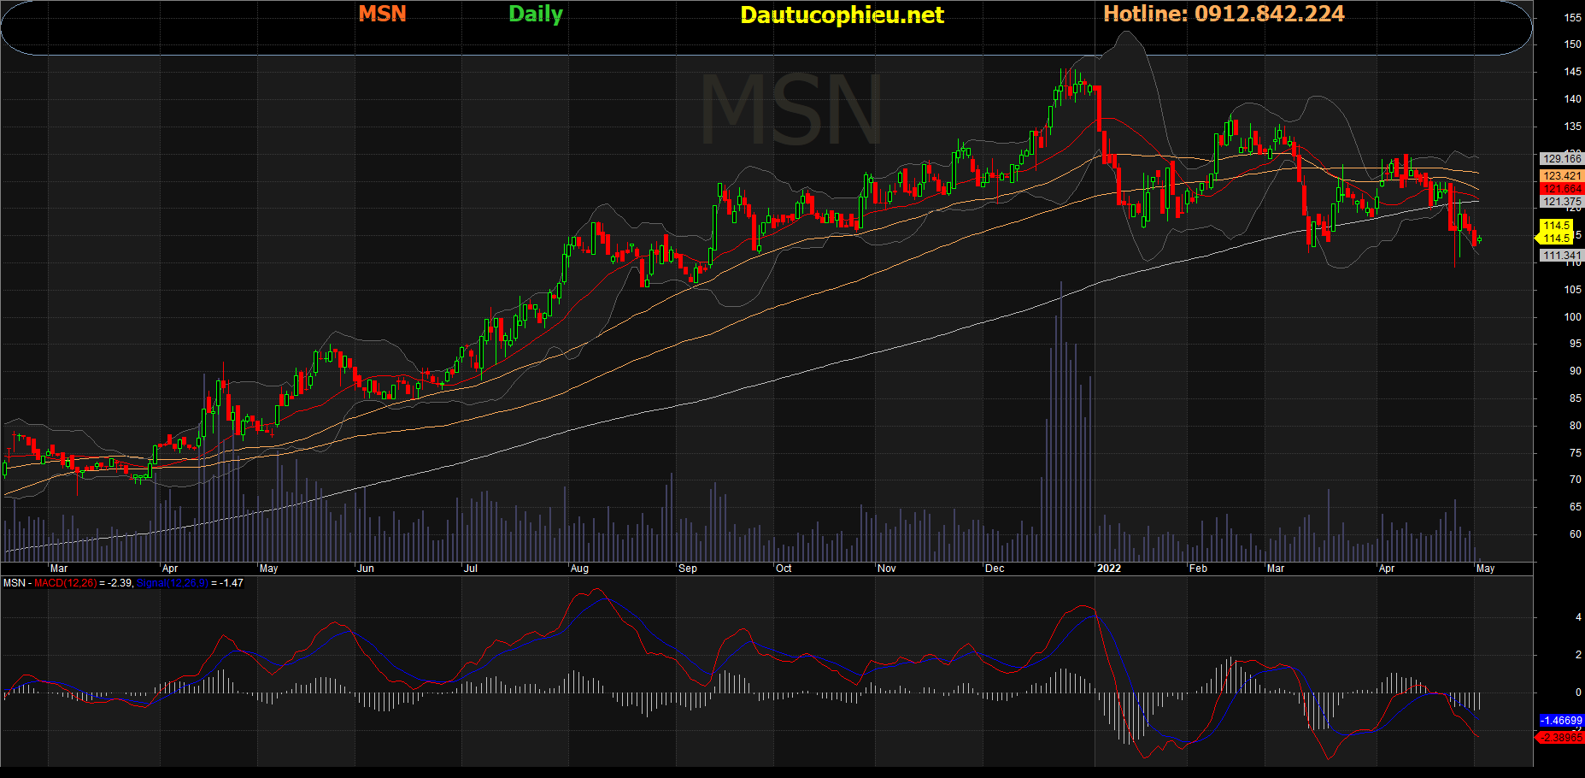Viewport: 1585px width, 778px height.
Task: Click the orange 123.421 moving average tag
Action: [x=1561, y=176]
